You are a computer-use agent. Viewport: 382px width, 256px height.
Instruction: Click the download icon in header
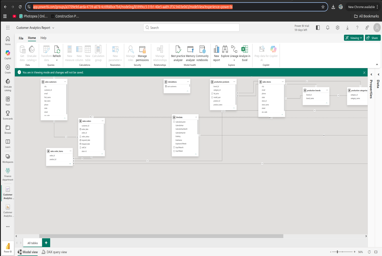click(x=347, y=28)
